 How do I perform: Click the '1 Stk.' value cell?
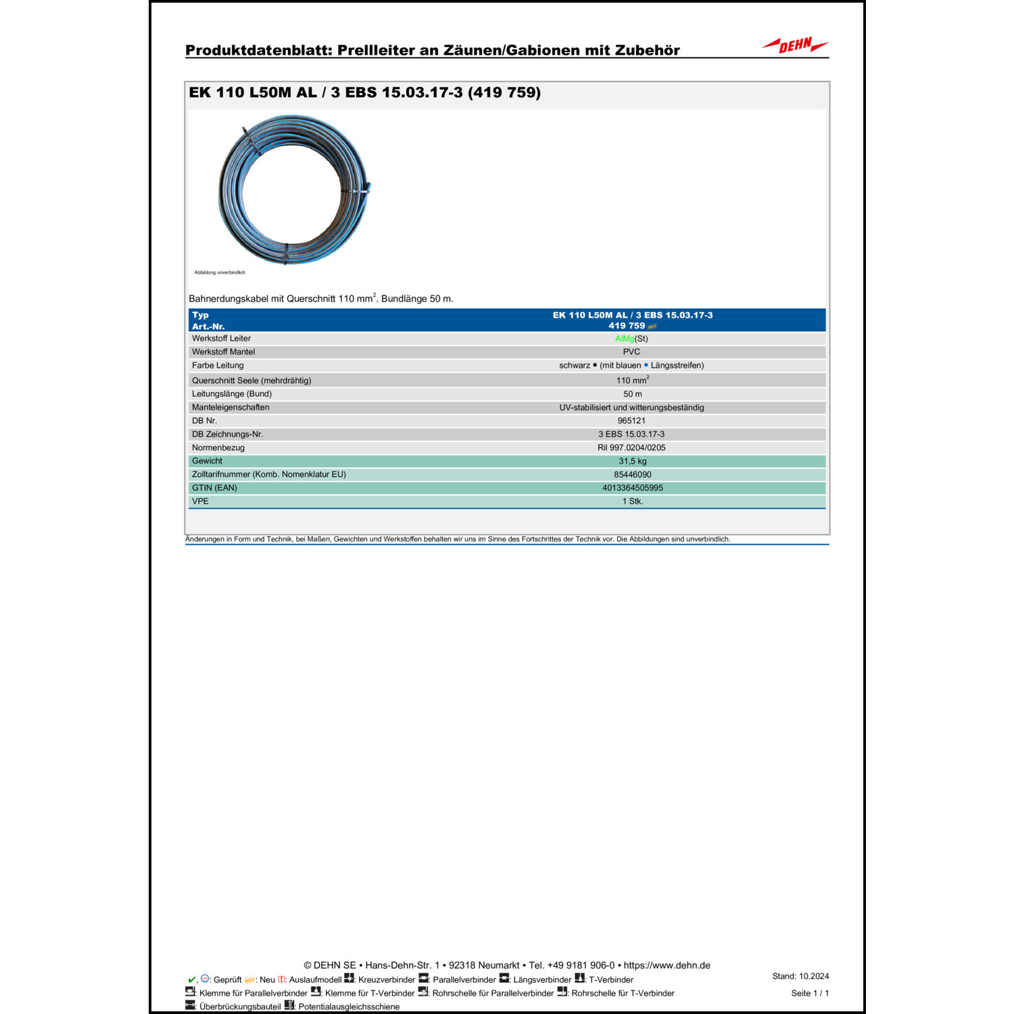pos(633,502)
